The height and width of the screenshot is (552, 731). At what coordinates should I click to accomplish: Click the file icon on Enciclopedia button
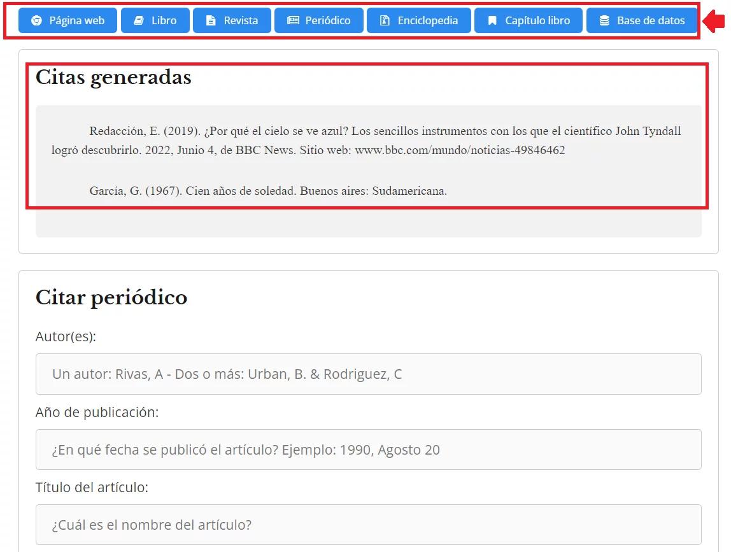click(385, 20)
